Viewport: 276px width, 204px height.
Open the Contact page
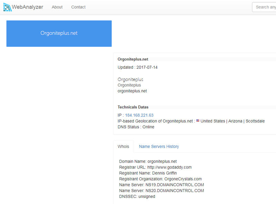[x=78, y=7]
